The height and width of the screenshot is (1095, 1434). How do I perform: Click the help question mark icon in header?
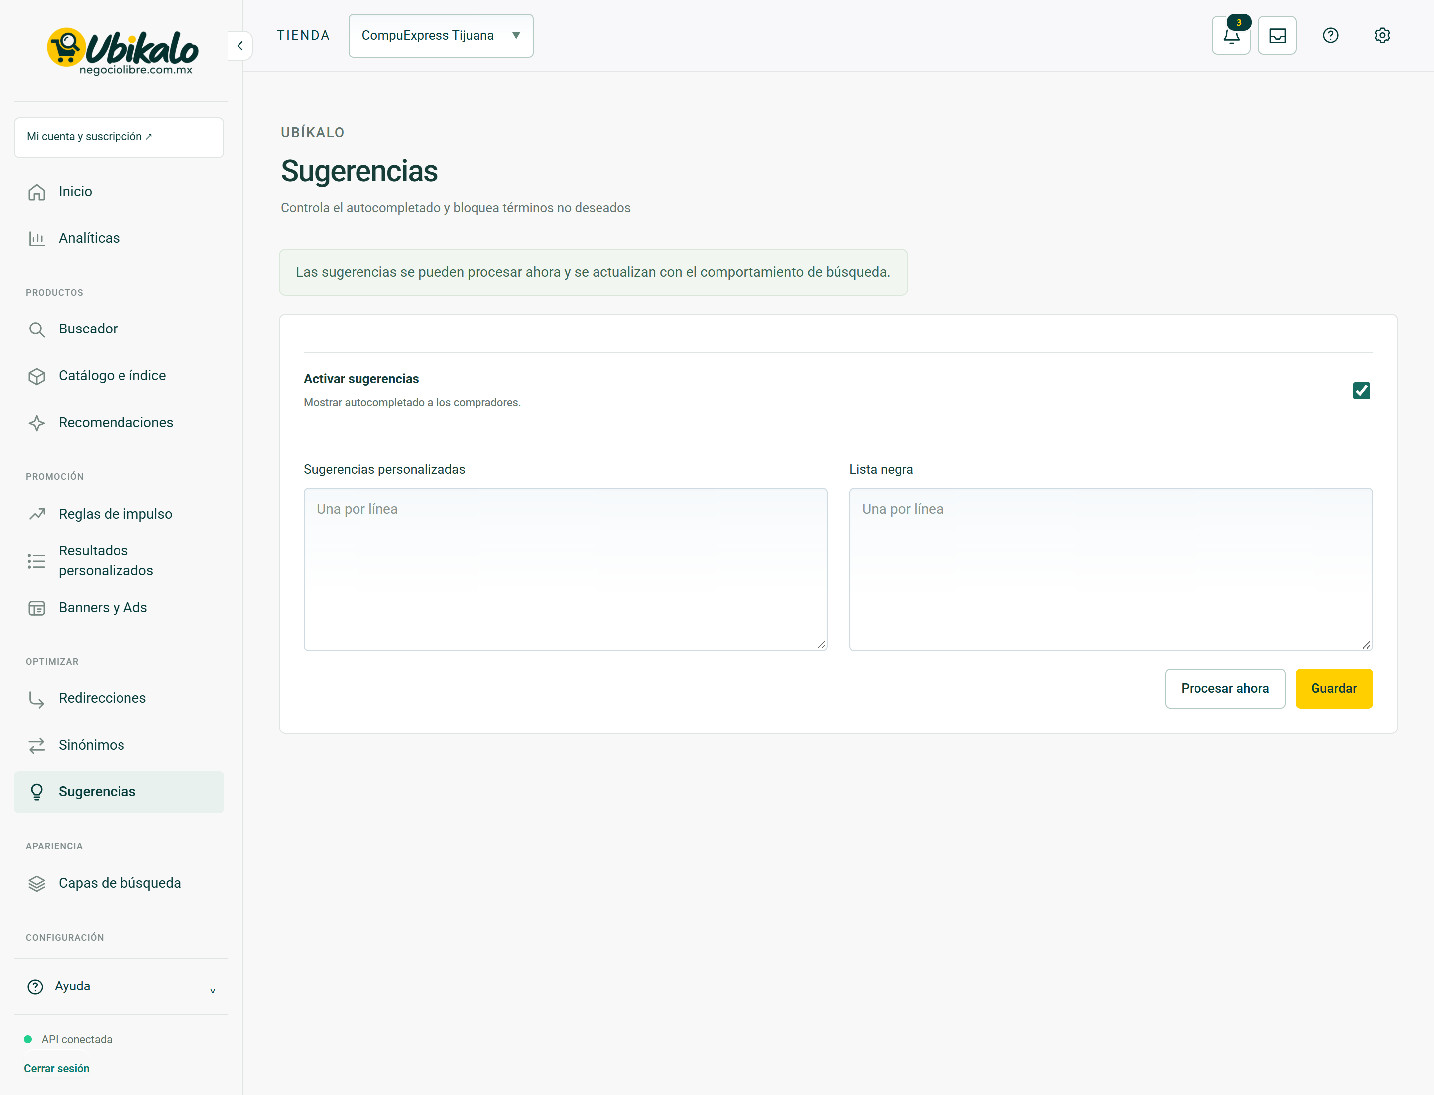[1330, 36]
